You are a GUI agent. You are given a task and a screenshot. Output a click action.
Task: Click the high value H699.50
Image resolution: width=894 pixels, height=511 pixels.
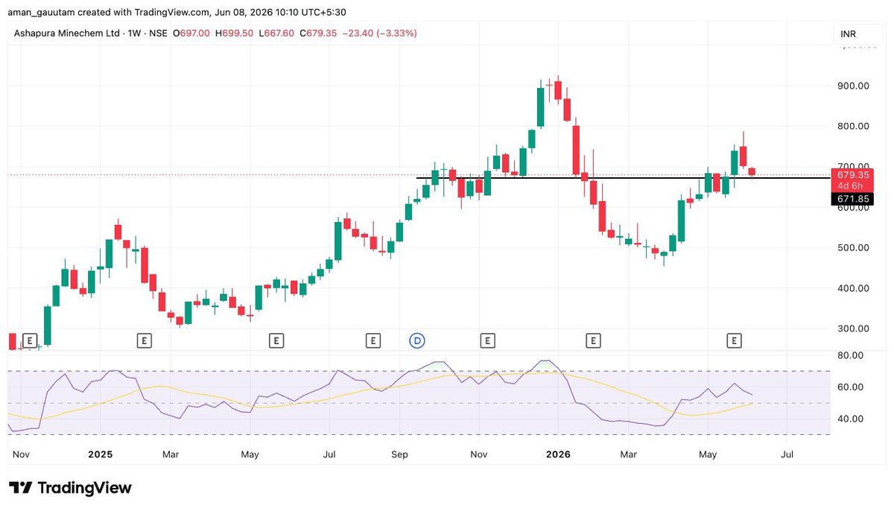[235, 33]
